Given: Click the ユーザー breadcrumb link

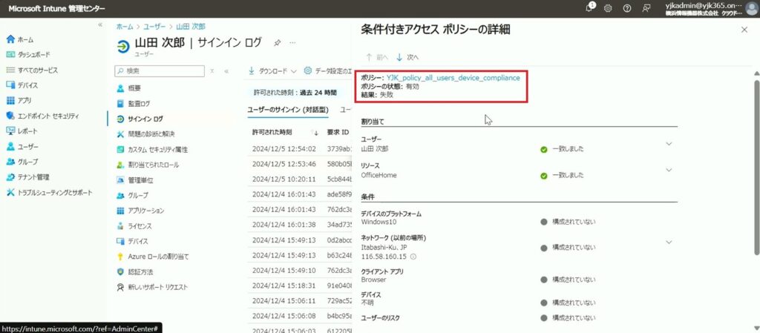Looking at the screenshot, I should [154, 27].
